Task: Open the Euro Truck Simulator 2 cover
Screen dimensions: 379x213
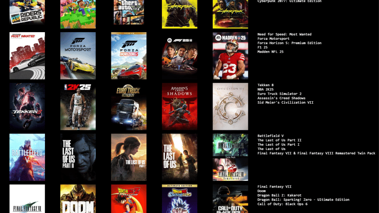Action: pos(128,106)
